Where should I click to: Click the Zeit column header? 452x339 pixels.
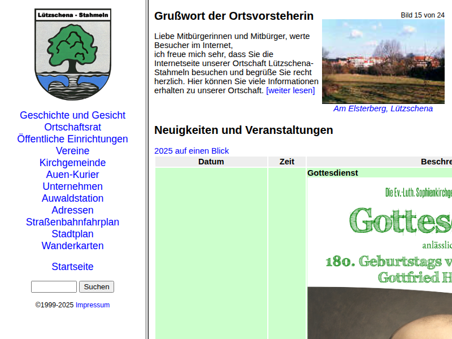(x=287, y=162)
